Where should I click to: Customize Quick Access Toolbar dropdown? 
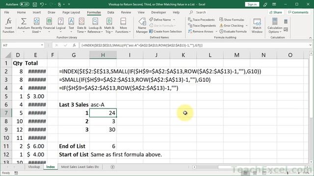pos(69,4)
